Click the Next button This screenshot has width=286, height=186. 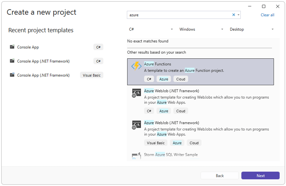click(260, 176)
